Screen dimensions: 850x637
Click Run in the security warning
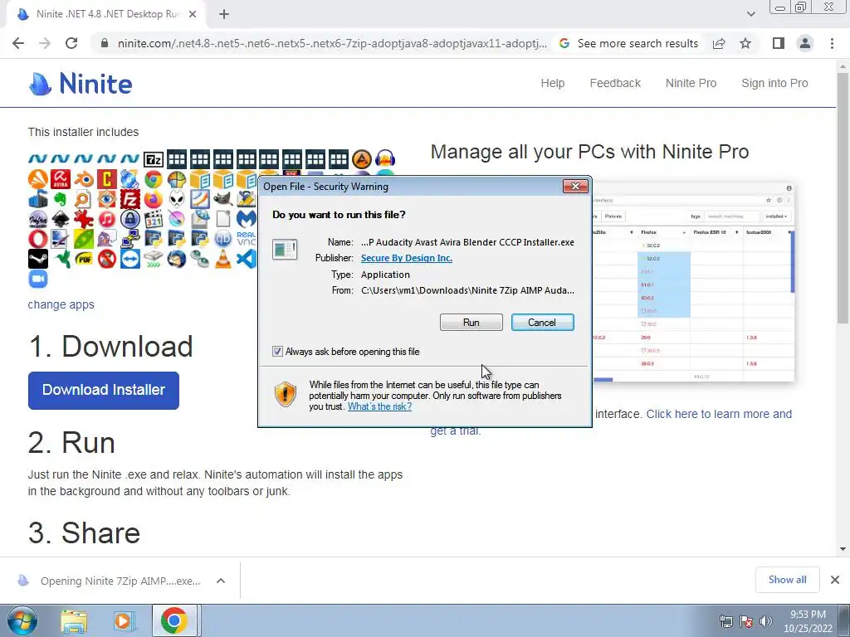[471, 323]
